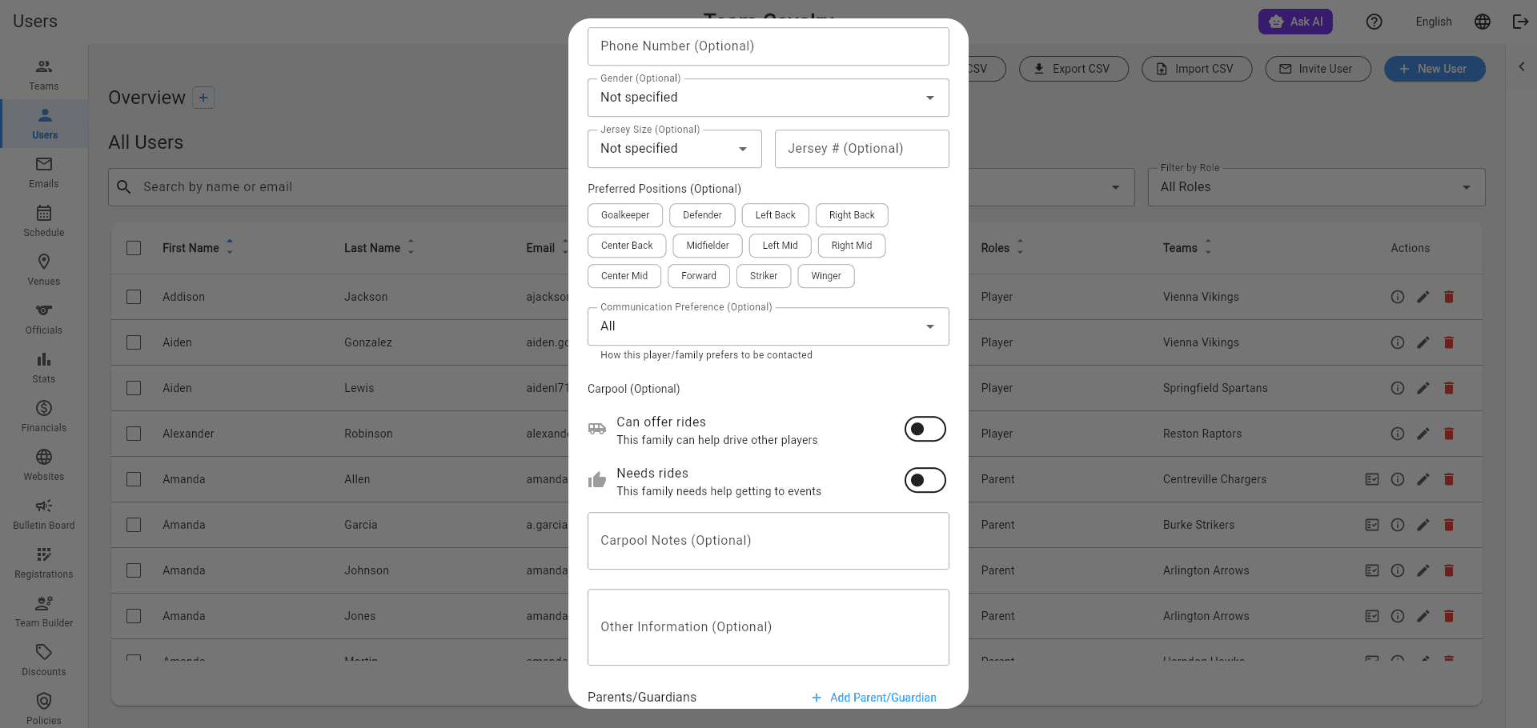Click the Phone Number input field
This screenshot has width=1537, height=728.
click(768, 46)
